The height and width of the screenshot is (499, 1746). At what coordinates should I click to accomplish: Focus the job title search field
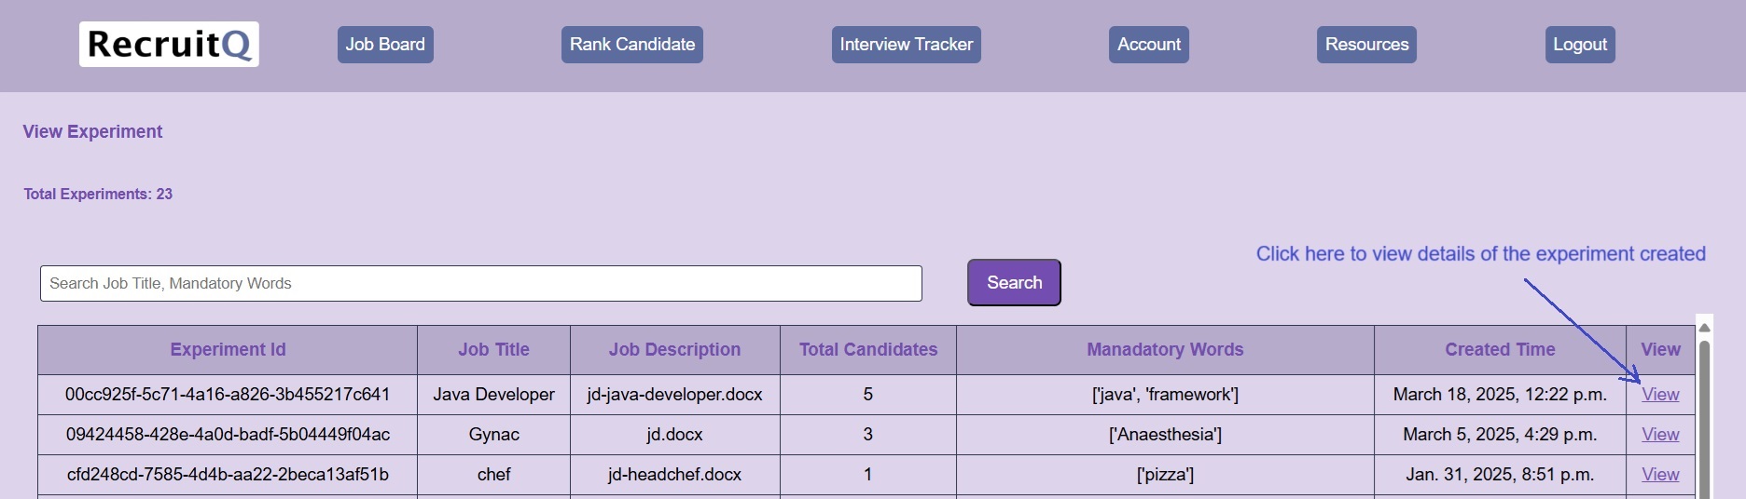click(480, 284)
